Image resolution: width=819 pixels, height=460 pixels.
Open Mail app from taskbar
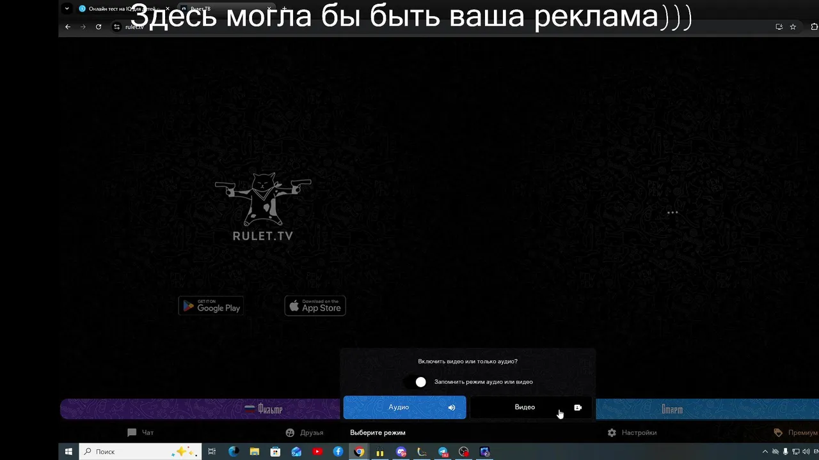pyautogui.click(x=296, y=452)
